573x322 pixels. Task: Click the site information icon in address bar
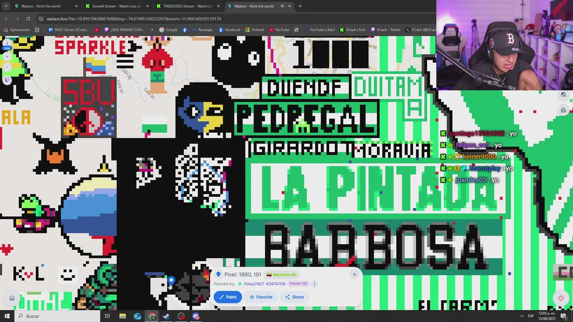(41, 19)
